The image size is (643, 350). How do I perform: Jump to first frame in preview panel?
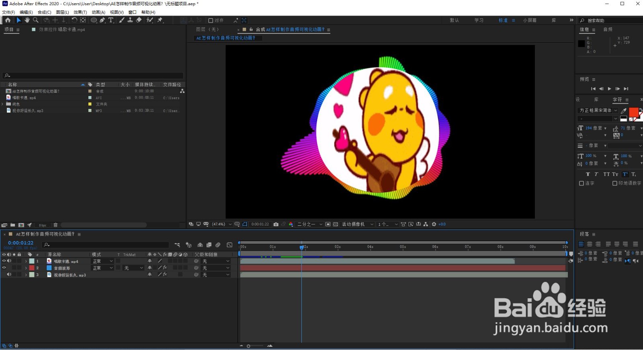(593, 89)
